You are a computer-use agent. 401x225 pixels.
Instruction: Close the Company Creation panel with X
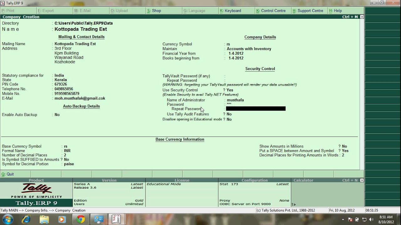[x=362, y=17]
